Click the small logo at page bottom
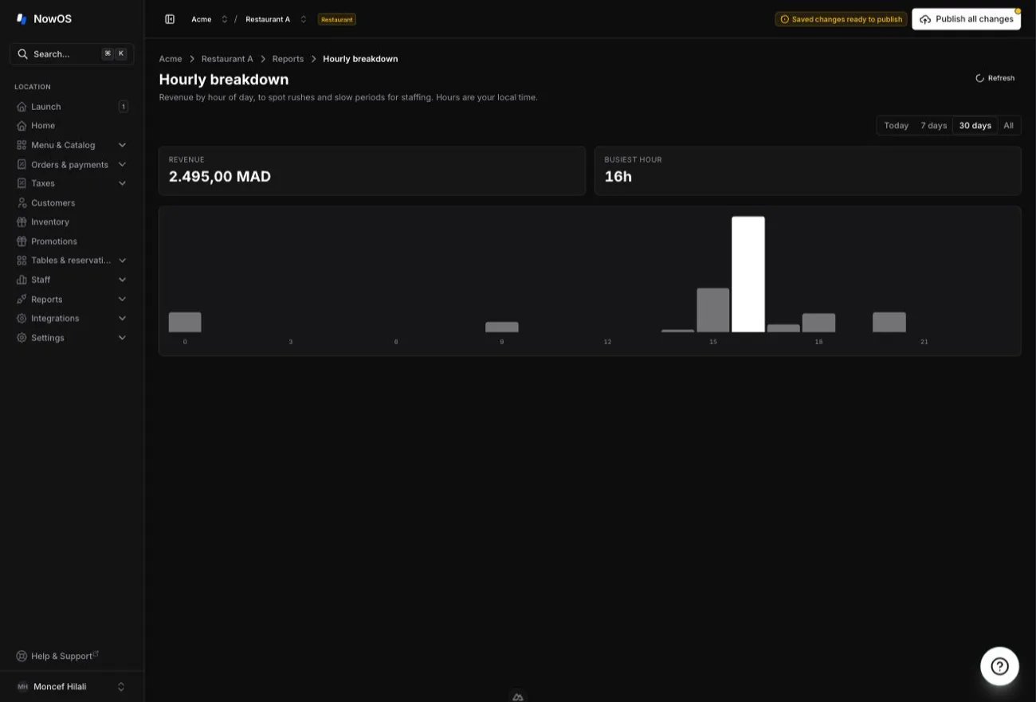The image size is (1036, 702). pyautogui.click(x=518, y=696)
